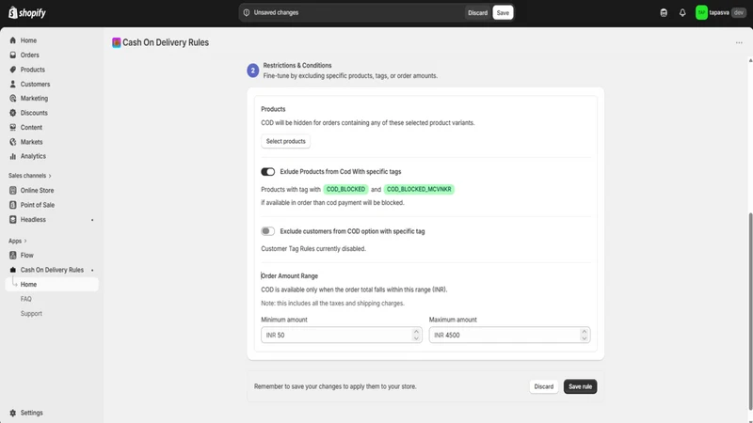
Task: Click the Point of Sale icon
Action: click(x=13, y=205)
